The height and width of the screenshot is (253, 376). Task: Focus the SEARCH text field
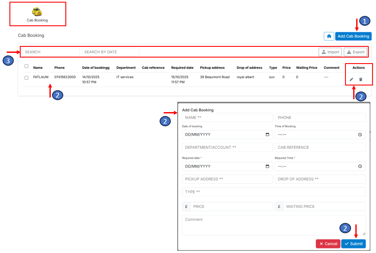coord(51,52)
